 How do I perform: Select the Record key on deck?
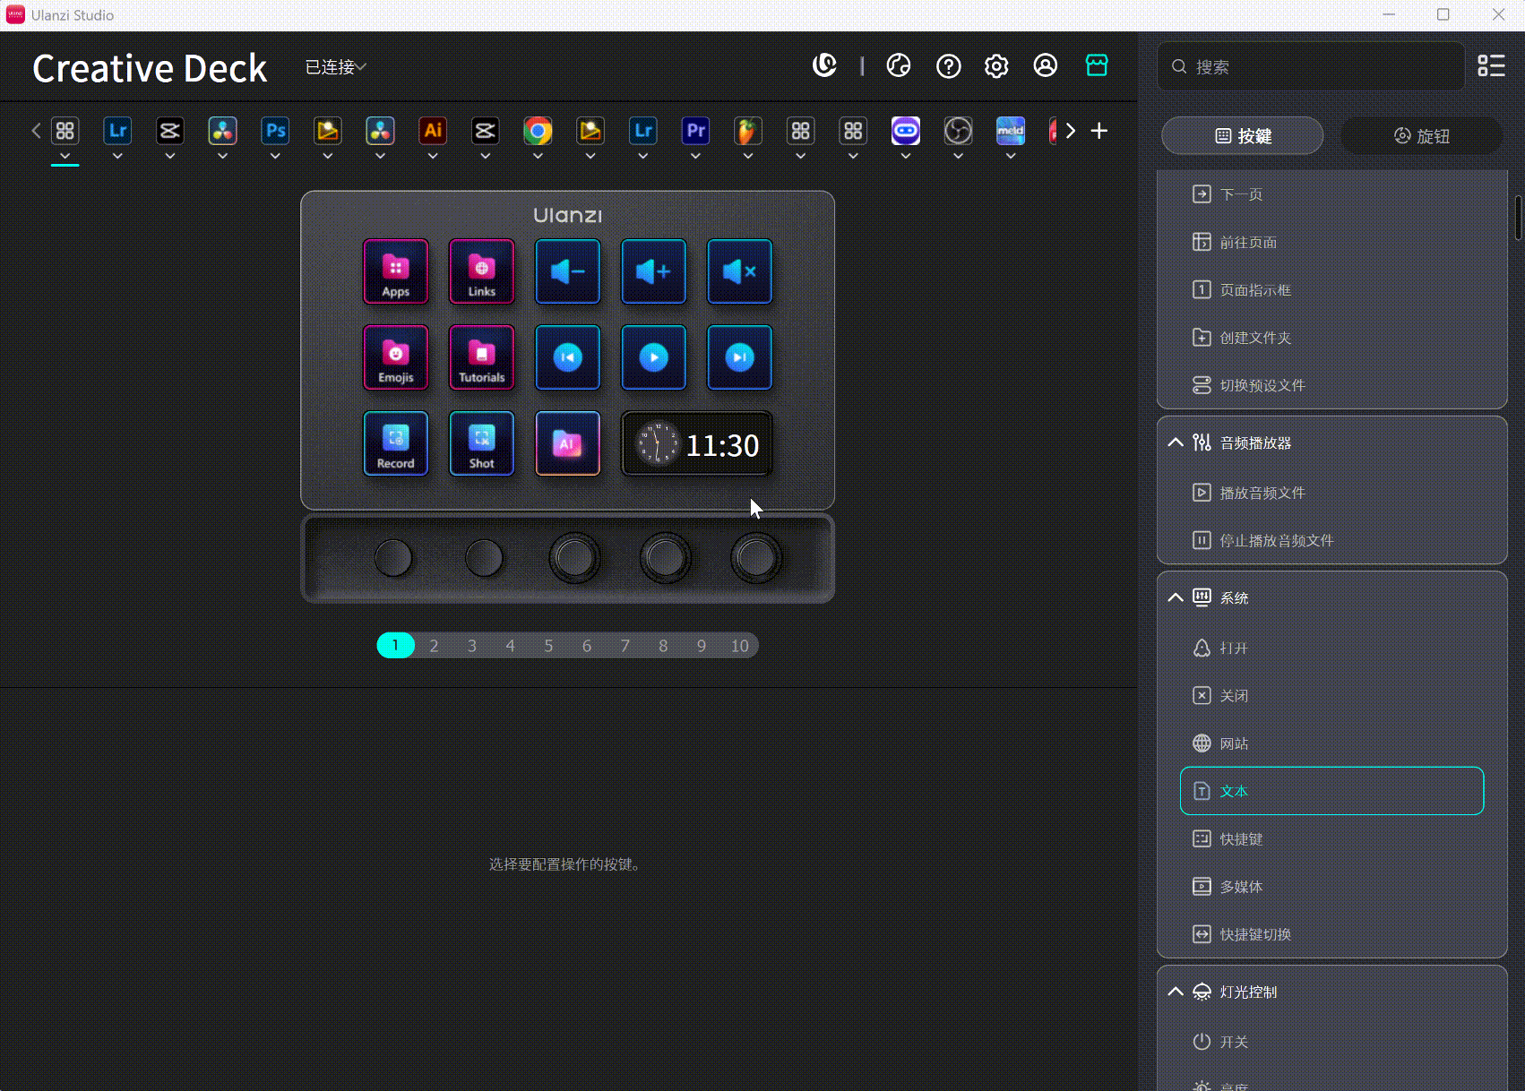click(x=395, y=443)
